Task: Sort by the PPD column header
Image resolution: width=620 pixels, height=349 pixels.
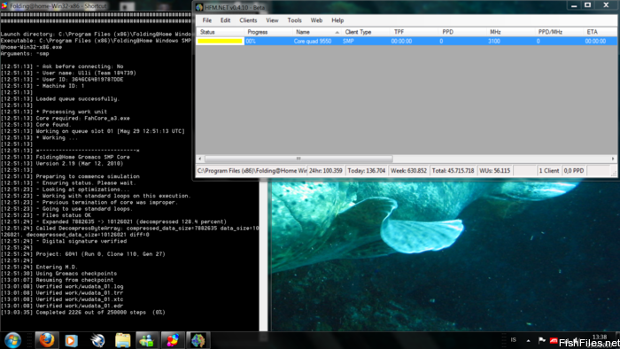Action: coord(463,32)
